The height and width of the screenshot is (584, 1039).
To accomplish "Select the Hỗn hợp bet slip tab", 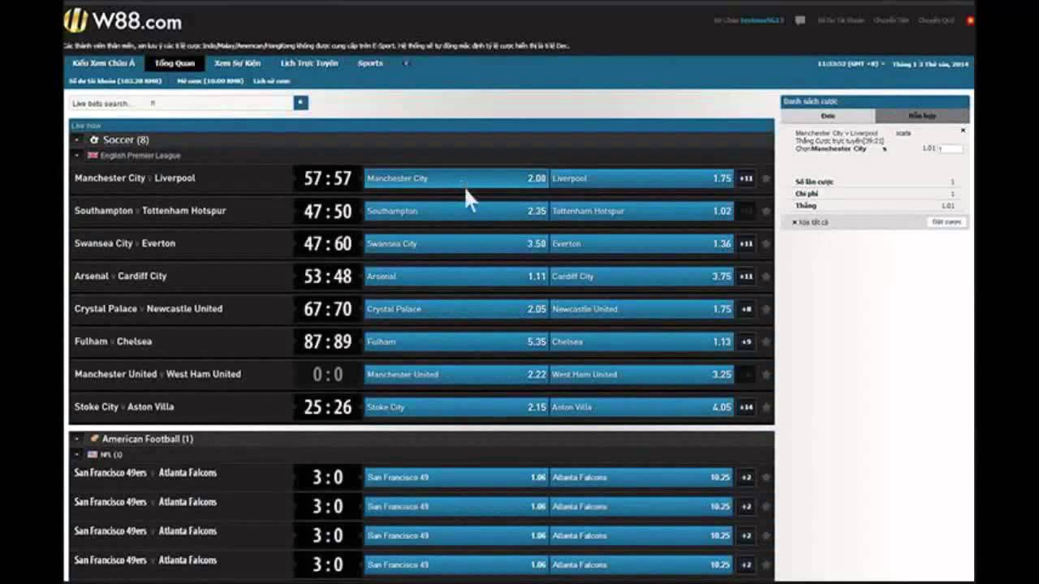I will point(922,116).
